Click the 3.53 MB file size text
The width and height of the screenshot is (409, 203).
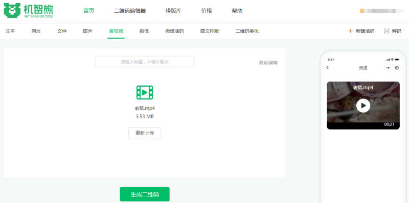click(145, 117)
